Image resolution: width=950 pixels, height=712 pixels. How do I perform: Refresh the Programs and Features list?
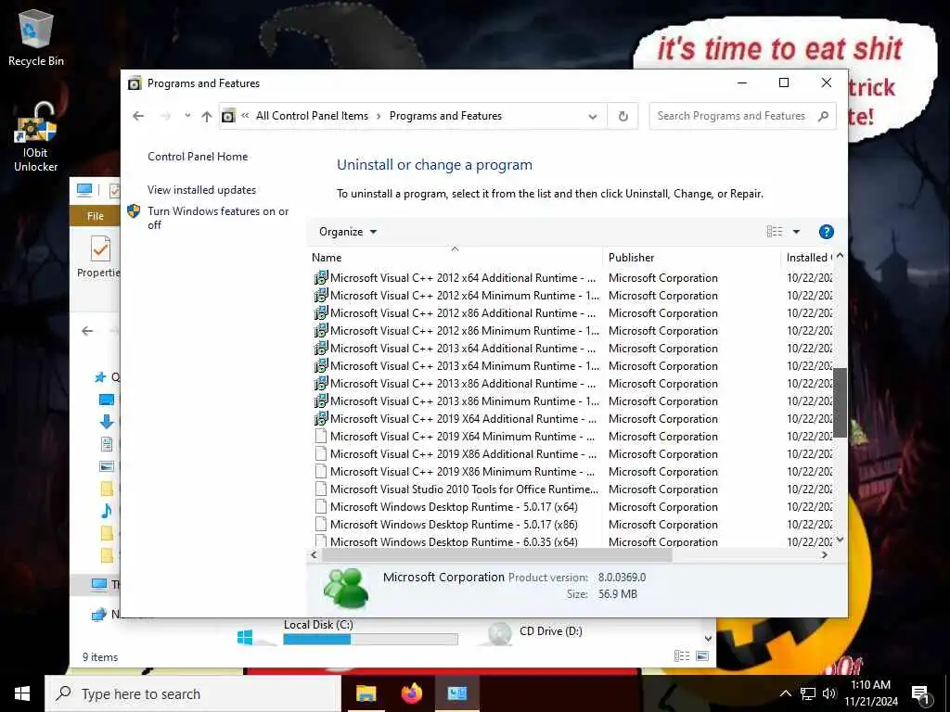[x=623, y=116]
